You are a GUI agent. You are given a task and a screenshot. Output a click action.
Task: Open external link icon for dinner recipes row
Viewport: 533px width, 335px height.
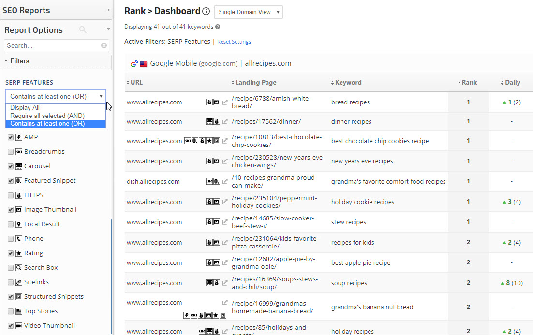225,122
